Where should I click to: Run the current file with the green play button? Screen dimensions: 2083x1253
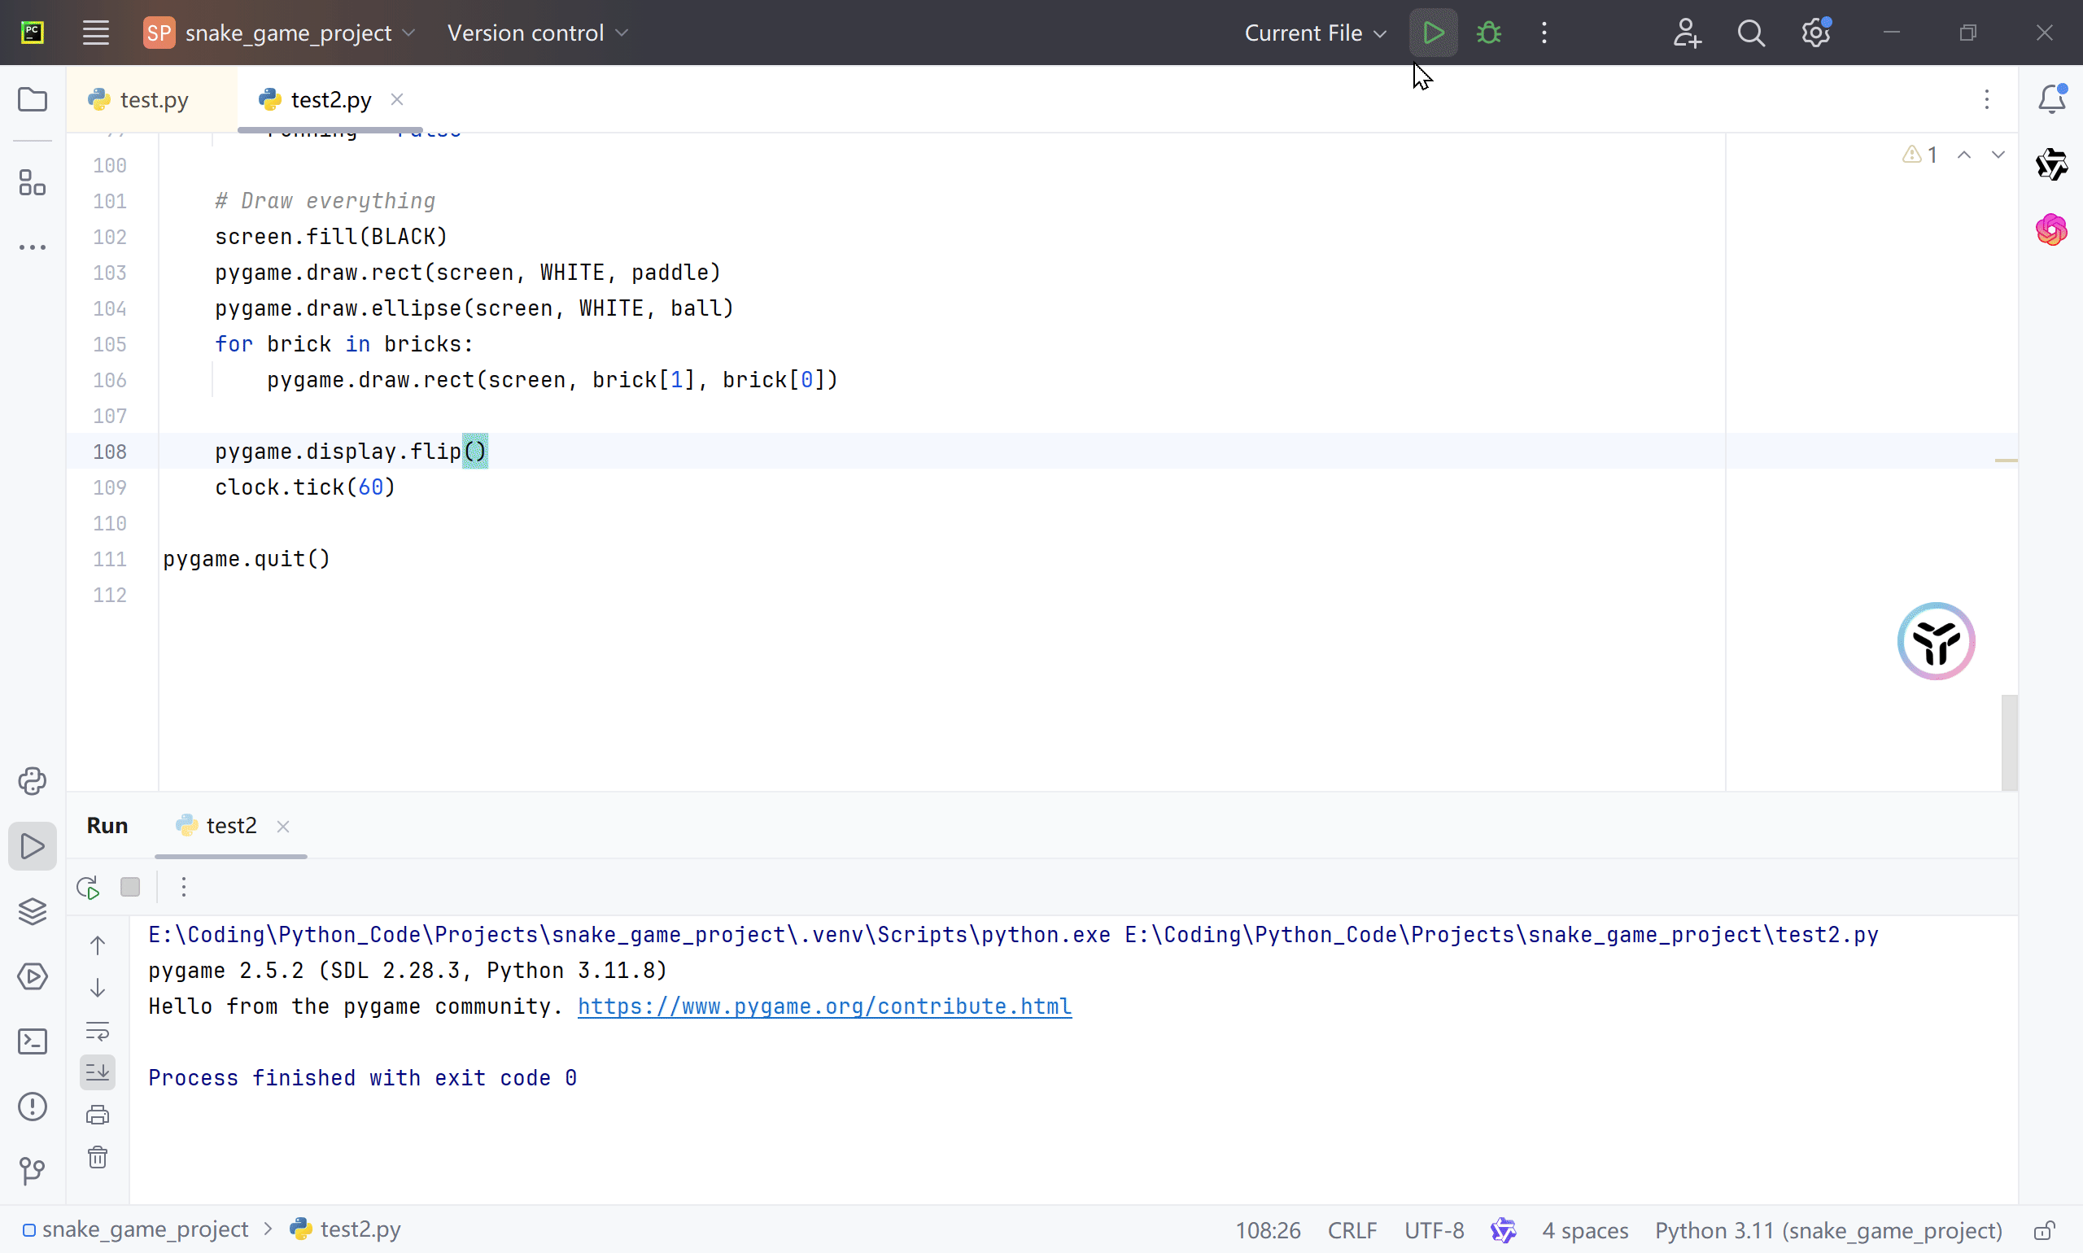[x=1433, y=33]
